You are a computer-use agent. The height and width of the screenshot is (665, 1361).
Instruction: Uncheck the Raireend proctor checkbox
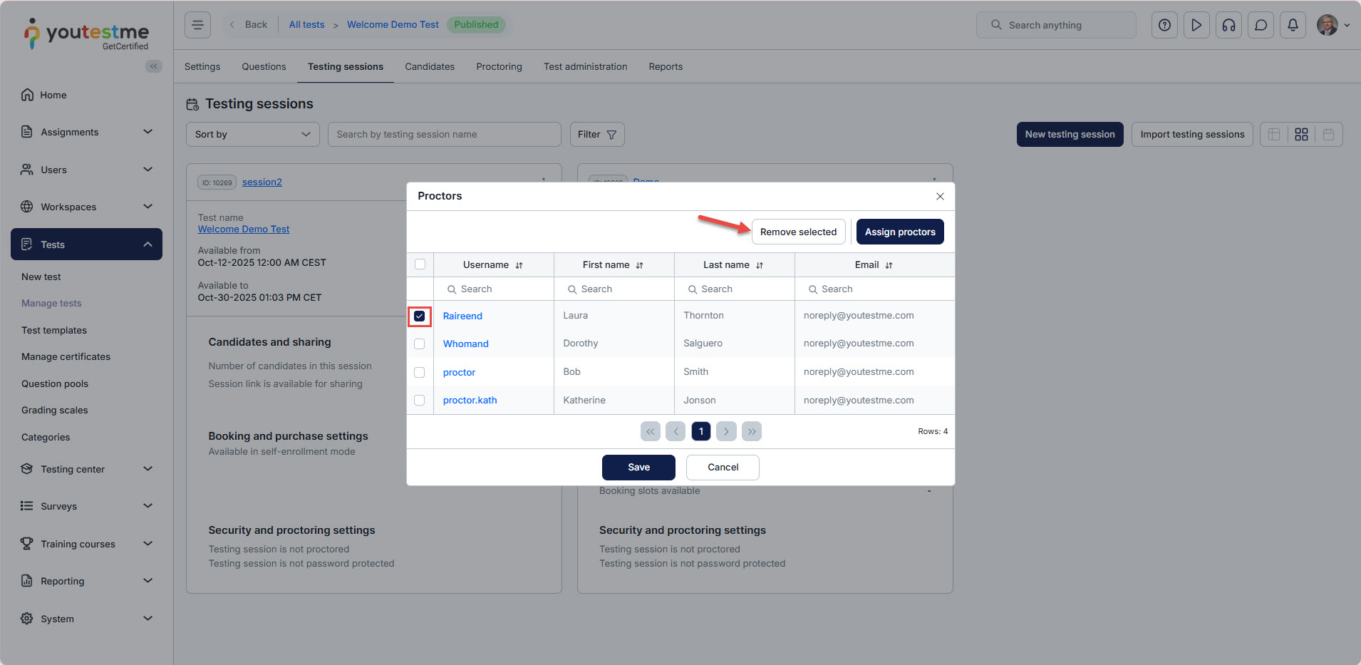420,316
